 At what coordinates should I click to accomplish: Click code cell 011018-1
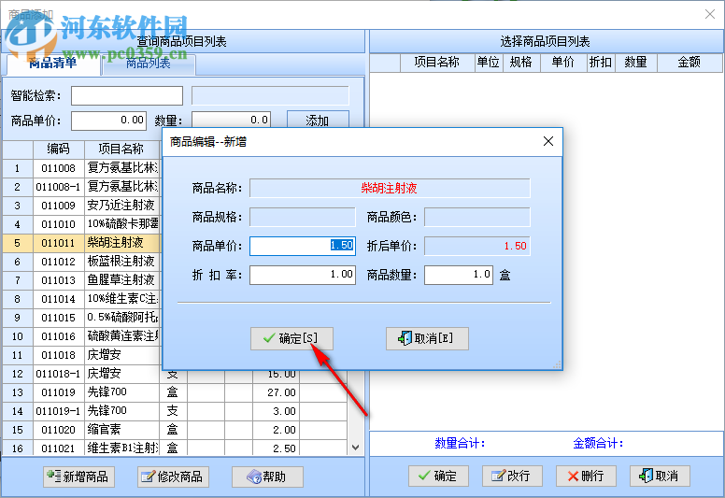(58, 374)
